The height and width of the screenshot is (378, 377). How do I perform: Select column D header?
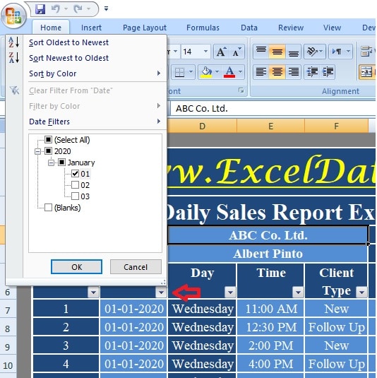point(203,126)
